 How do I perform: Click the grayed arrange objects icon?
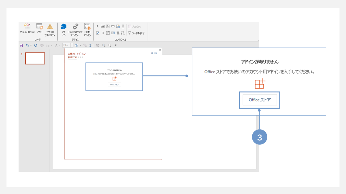[x=85, y=46]
